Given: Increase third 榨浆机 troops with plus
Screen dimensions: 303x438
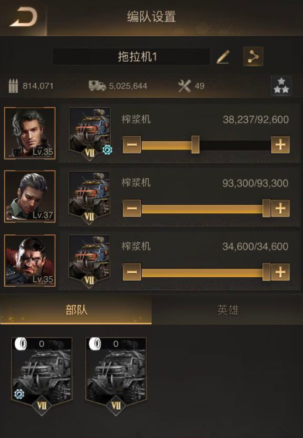Looking at the screenshot, I should 280,272.
